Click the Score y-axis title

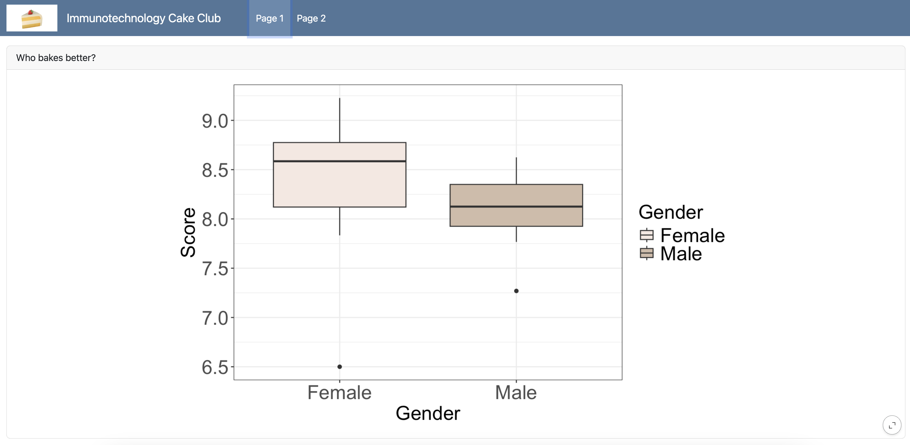pyautogui.click(x=188, y=232)
